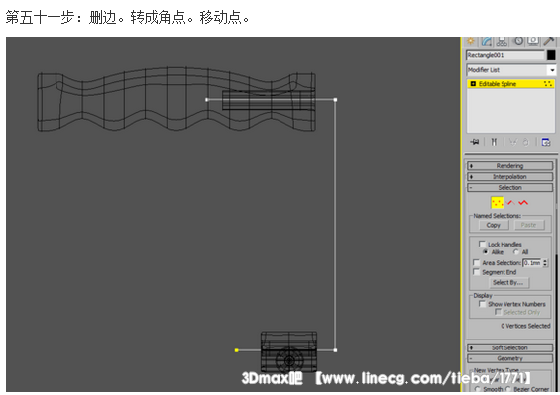Click the '0 Vertices Selected' status text
Viewport: 560px width, 395px height.
tap(525, 326)
